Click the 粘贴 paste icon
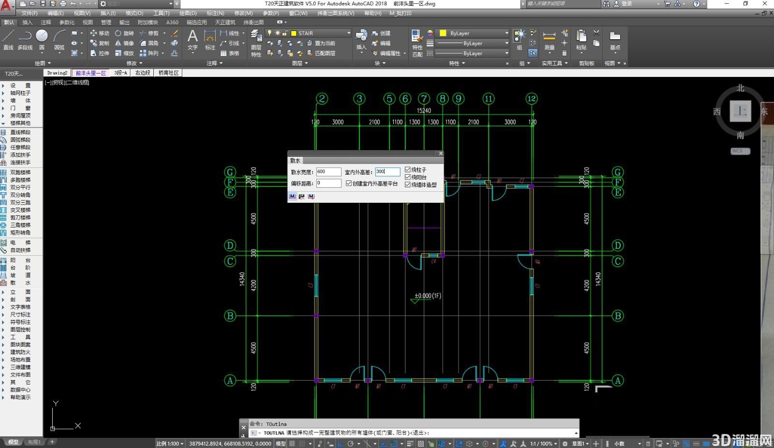This screenshot has height=448, width=774. coord(581,40)
